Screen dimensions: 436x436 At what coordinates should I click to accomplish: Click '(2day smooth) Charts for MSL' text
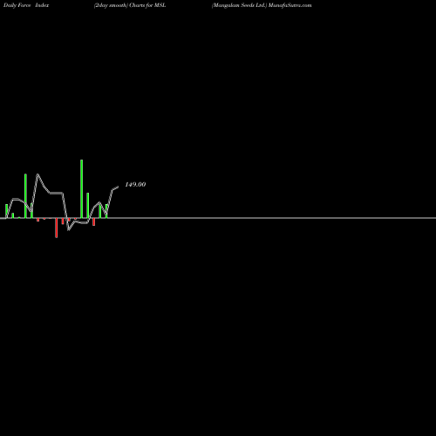[130, 5]
